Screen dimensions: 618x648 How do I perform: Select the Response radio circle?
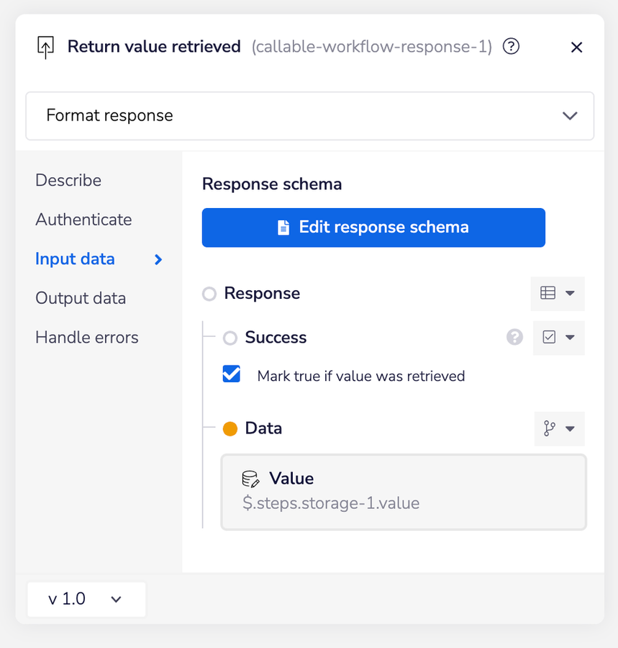[209, 294]
